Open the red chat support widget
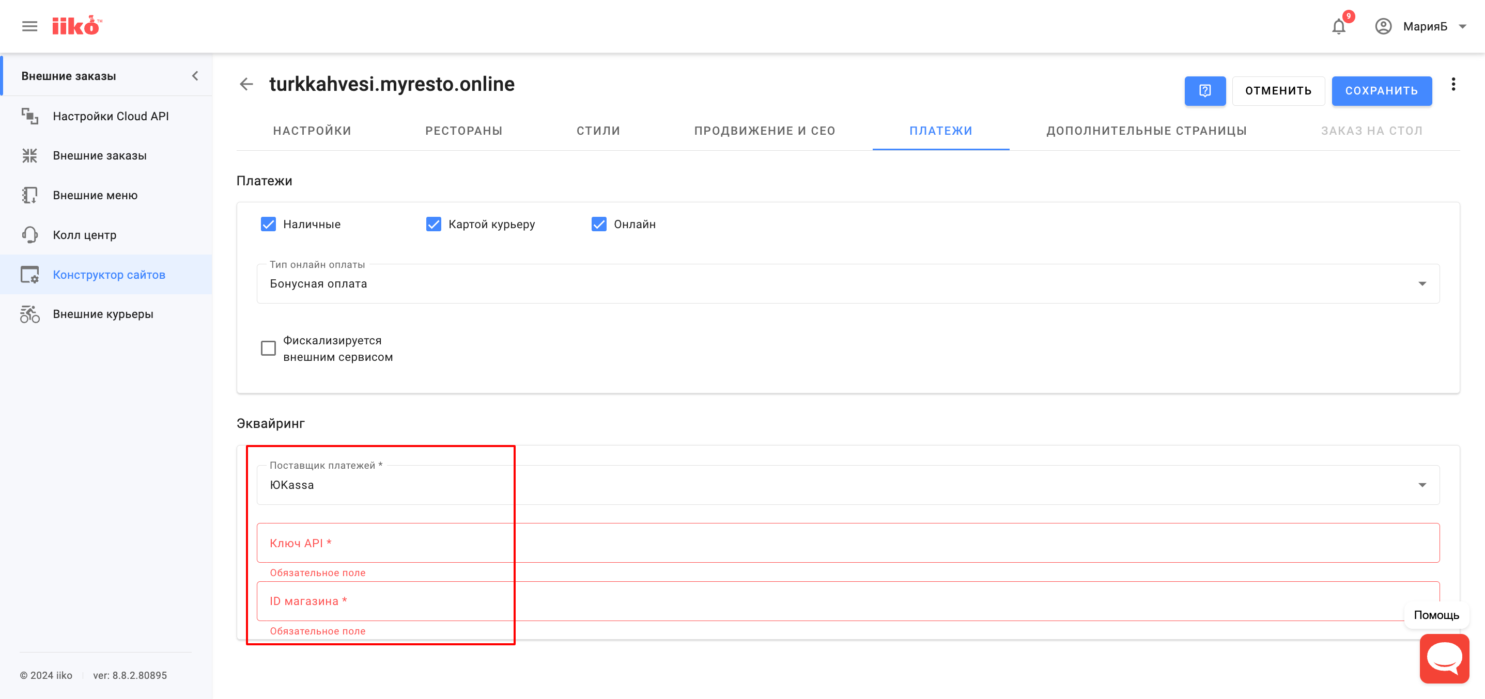This screenshot has width=1485, height=699. tap(1444, 659)
